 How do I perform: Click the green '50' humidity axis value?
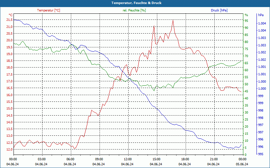click(246, 84)
